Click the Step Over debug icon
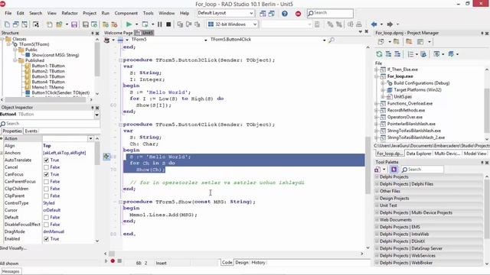The image size is (490, 275). point(189,24)
